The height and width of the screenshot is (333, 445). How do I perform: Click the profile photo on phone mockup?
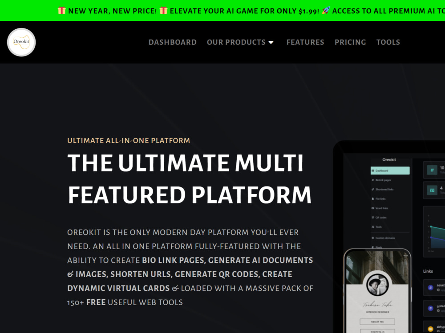tap(377, 285)
